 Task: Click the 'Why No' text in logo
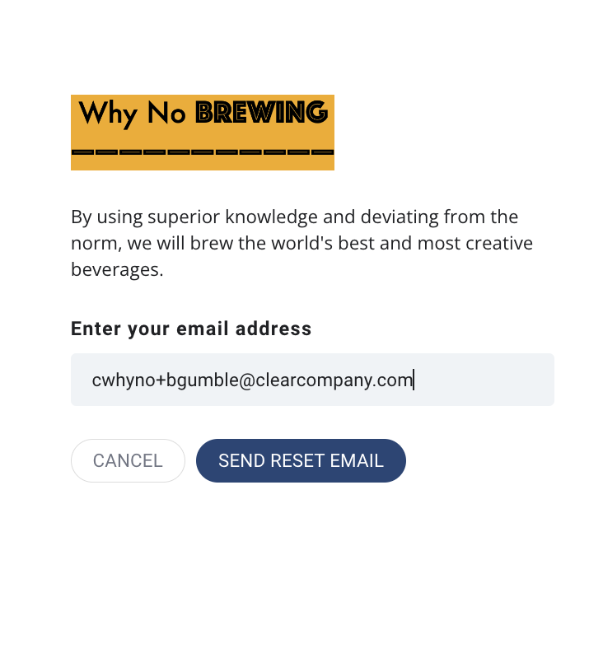[133, 113]
